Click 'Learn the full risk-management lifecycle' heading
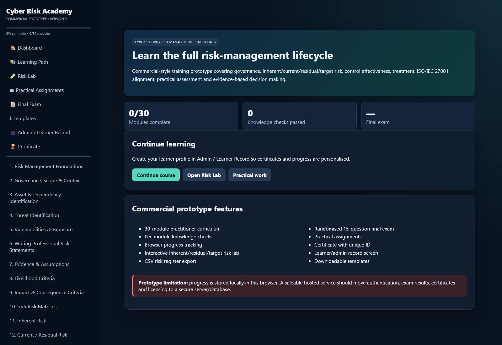Viewport: 502px width, 345px height. click(232, 55)
